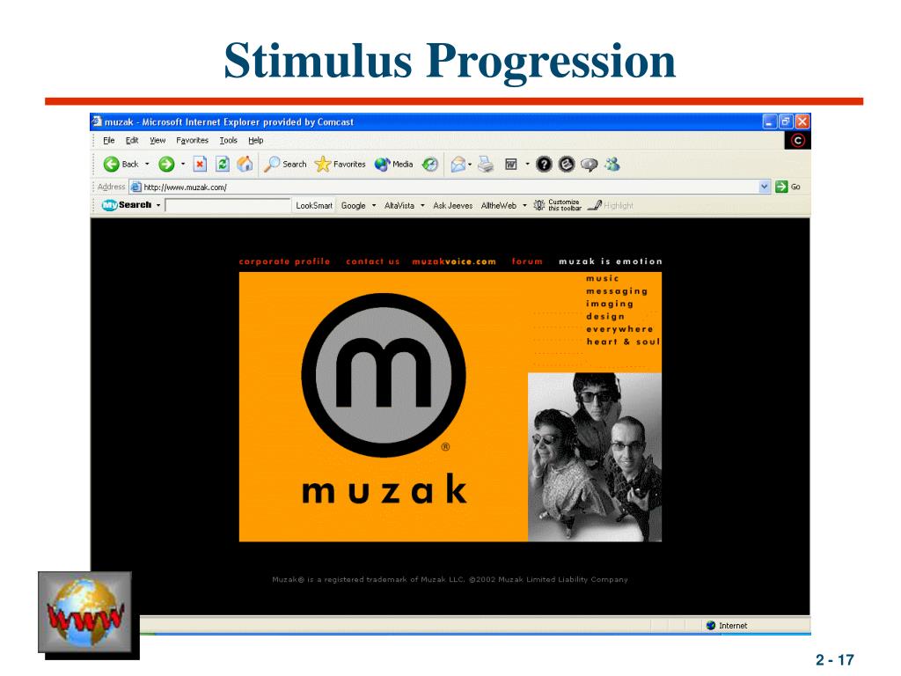Image resolution: width=901 pixels, height=676 pixels.
Task: Click the page icon in the address bar
Action: click(x=136, y=187)
